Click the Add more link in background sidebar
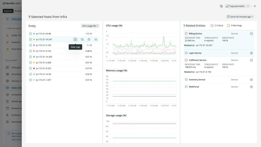Image resolution: width=261 pixels, height=147 pixels. click(16, 140)
